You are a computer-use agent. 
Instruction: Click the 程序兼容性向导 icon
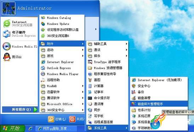pyautogui.click(x=90, y=74)
